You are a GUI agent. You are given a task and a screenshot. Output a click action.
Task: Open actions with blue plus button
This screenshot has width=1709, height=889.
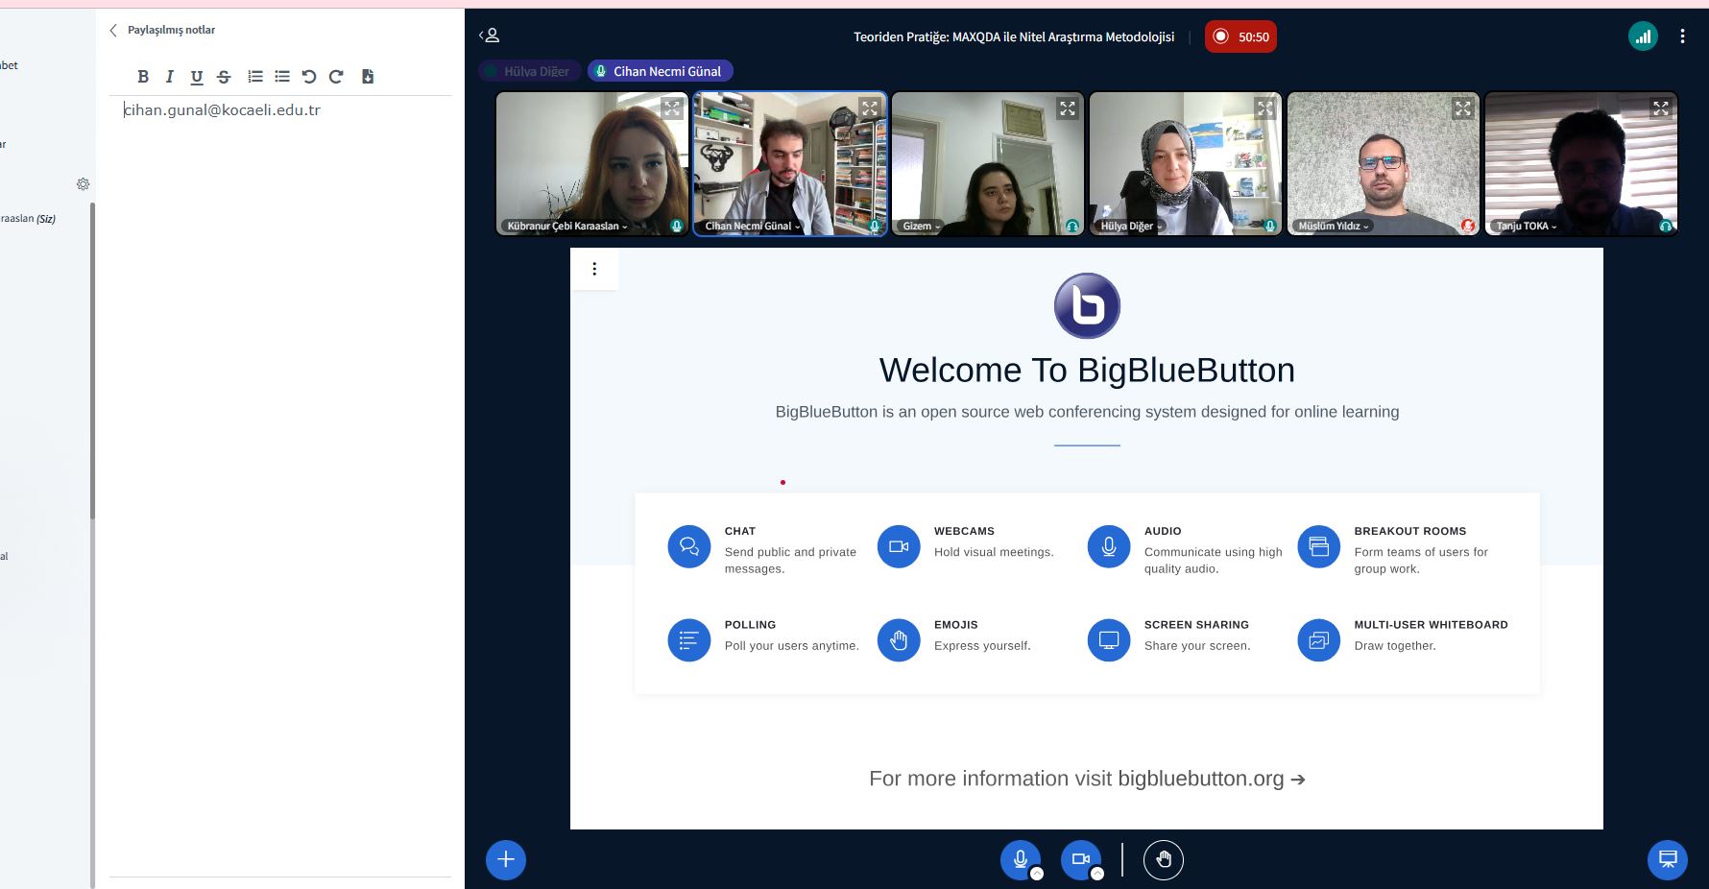coord(506,859)
